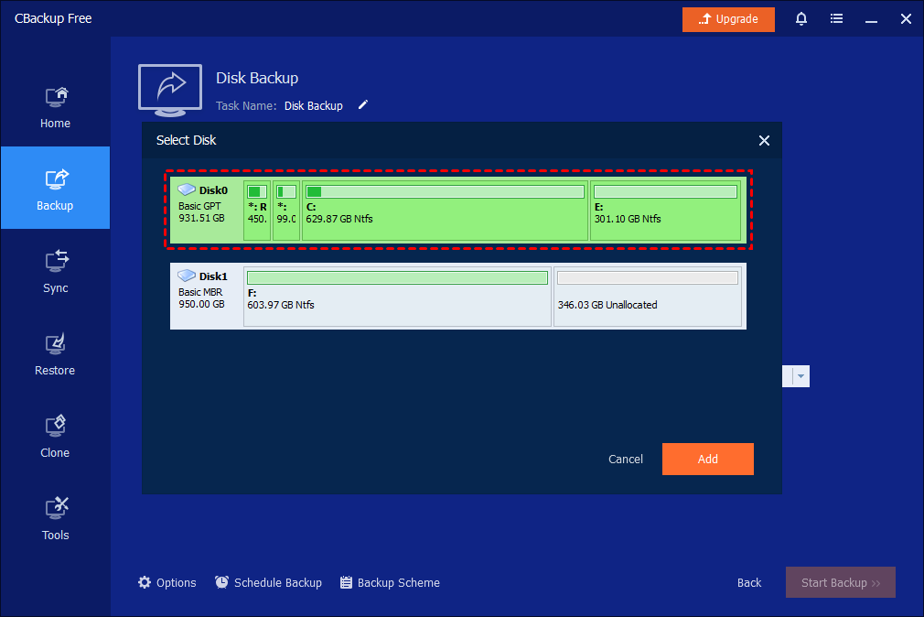Click the Add button
924x617 pixels.
(x=707, y=459)
